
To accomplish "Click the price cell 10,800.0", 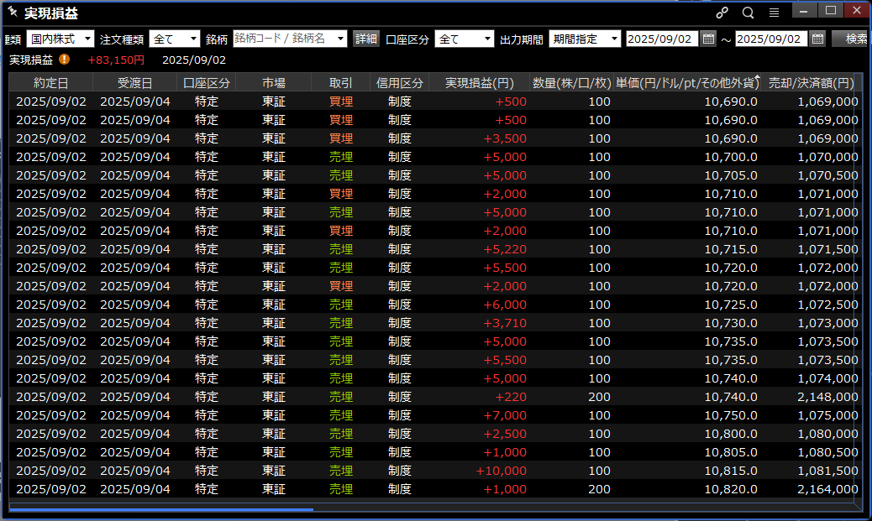I will point(731,433).
